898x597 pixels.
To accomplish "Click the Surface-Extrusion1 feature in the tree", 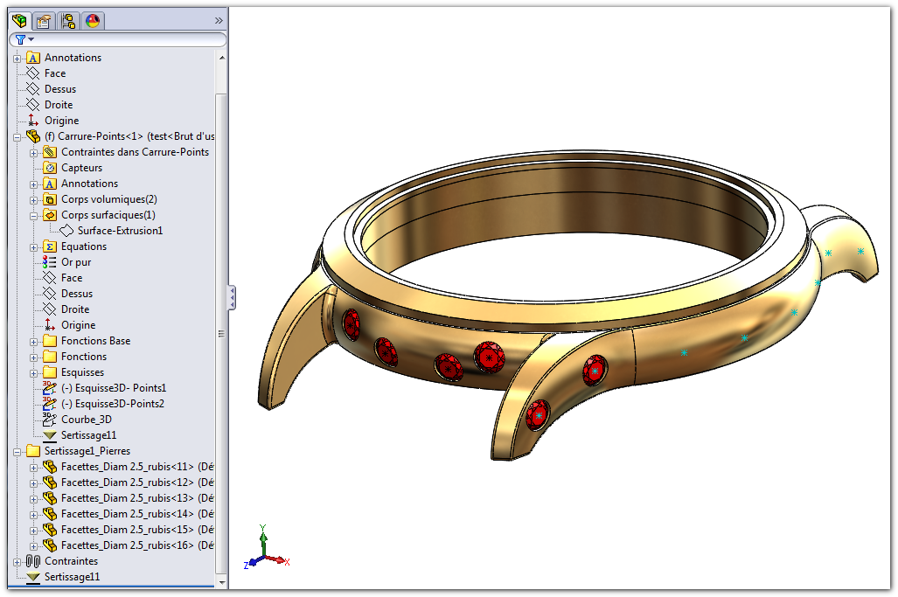I will (x=119, y=231).
